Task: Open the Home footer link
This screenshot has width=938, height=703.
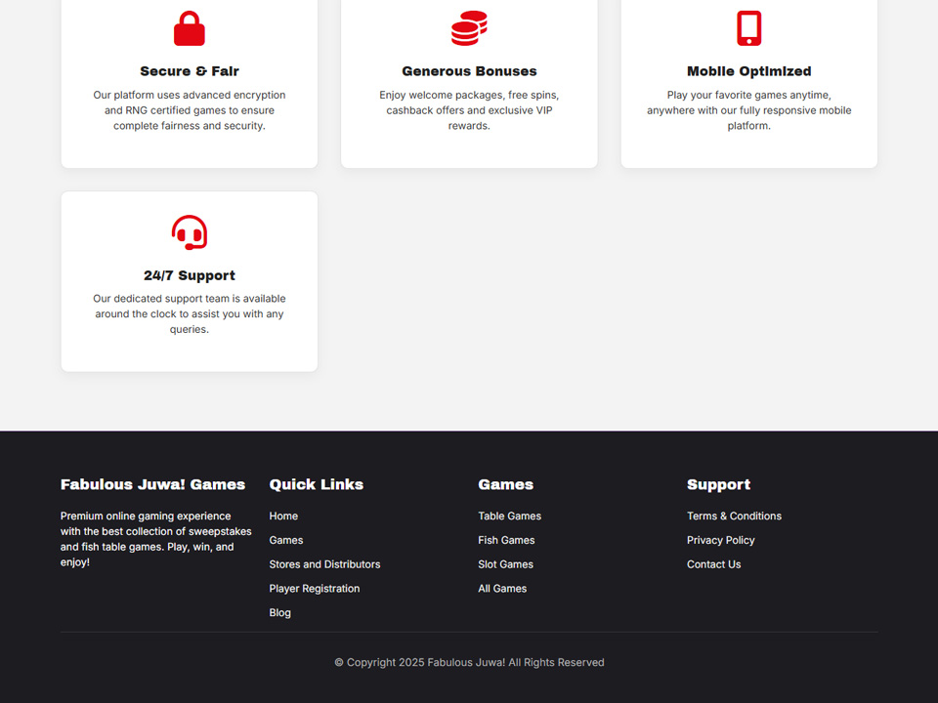Action: 283,516
